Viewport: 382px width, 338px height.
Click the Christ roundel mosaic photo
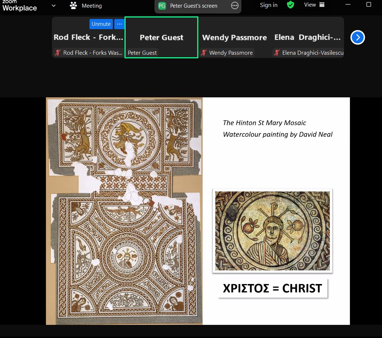[x=272, y=231]
